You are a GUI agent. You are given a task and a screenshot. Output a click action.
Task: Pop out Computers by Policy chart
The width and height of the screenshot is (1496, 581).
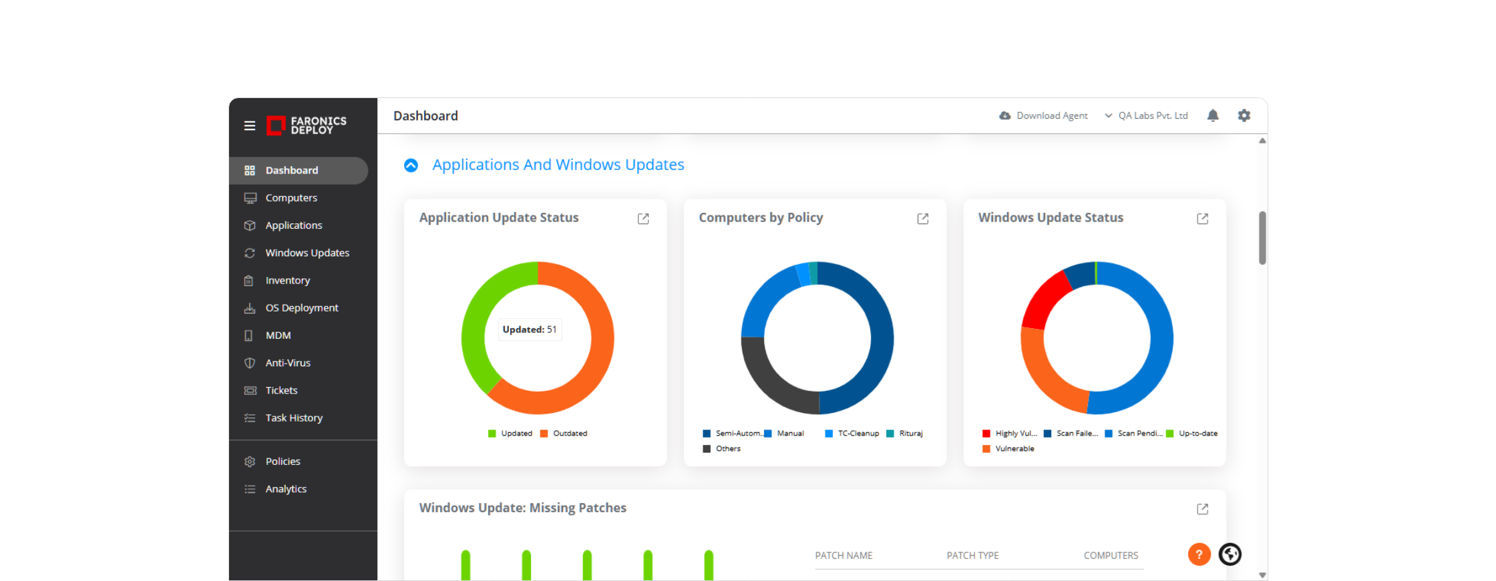pos(923,219)
